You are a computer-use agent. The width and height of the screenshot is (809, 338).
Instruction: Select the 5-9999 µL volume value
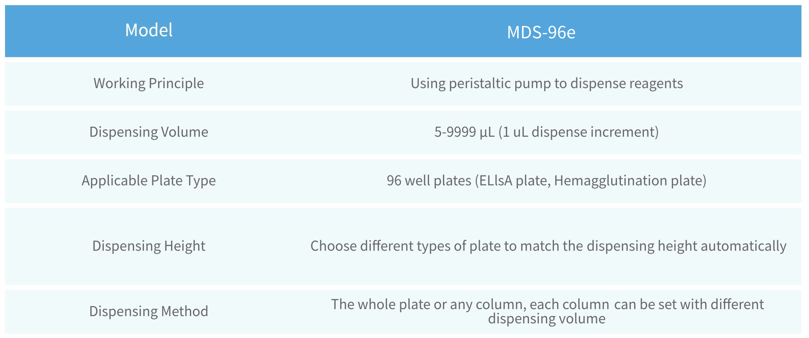pos(546,132)
